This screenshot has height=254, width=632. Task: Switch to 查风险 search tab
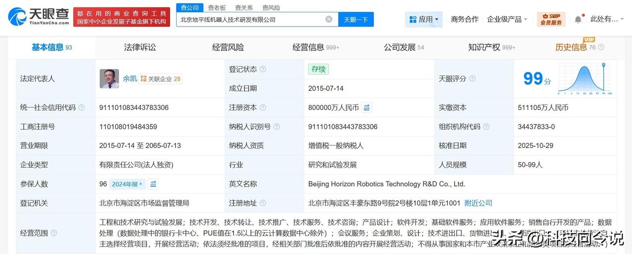(x=271, y=7)
